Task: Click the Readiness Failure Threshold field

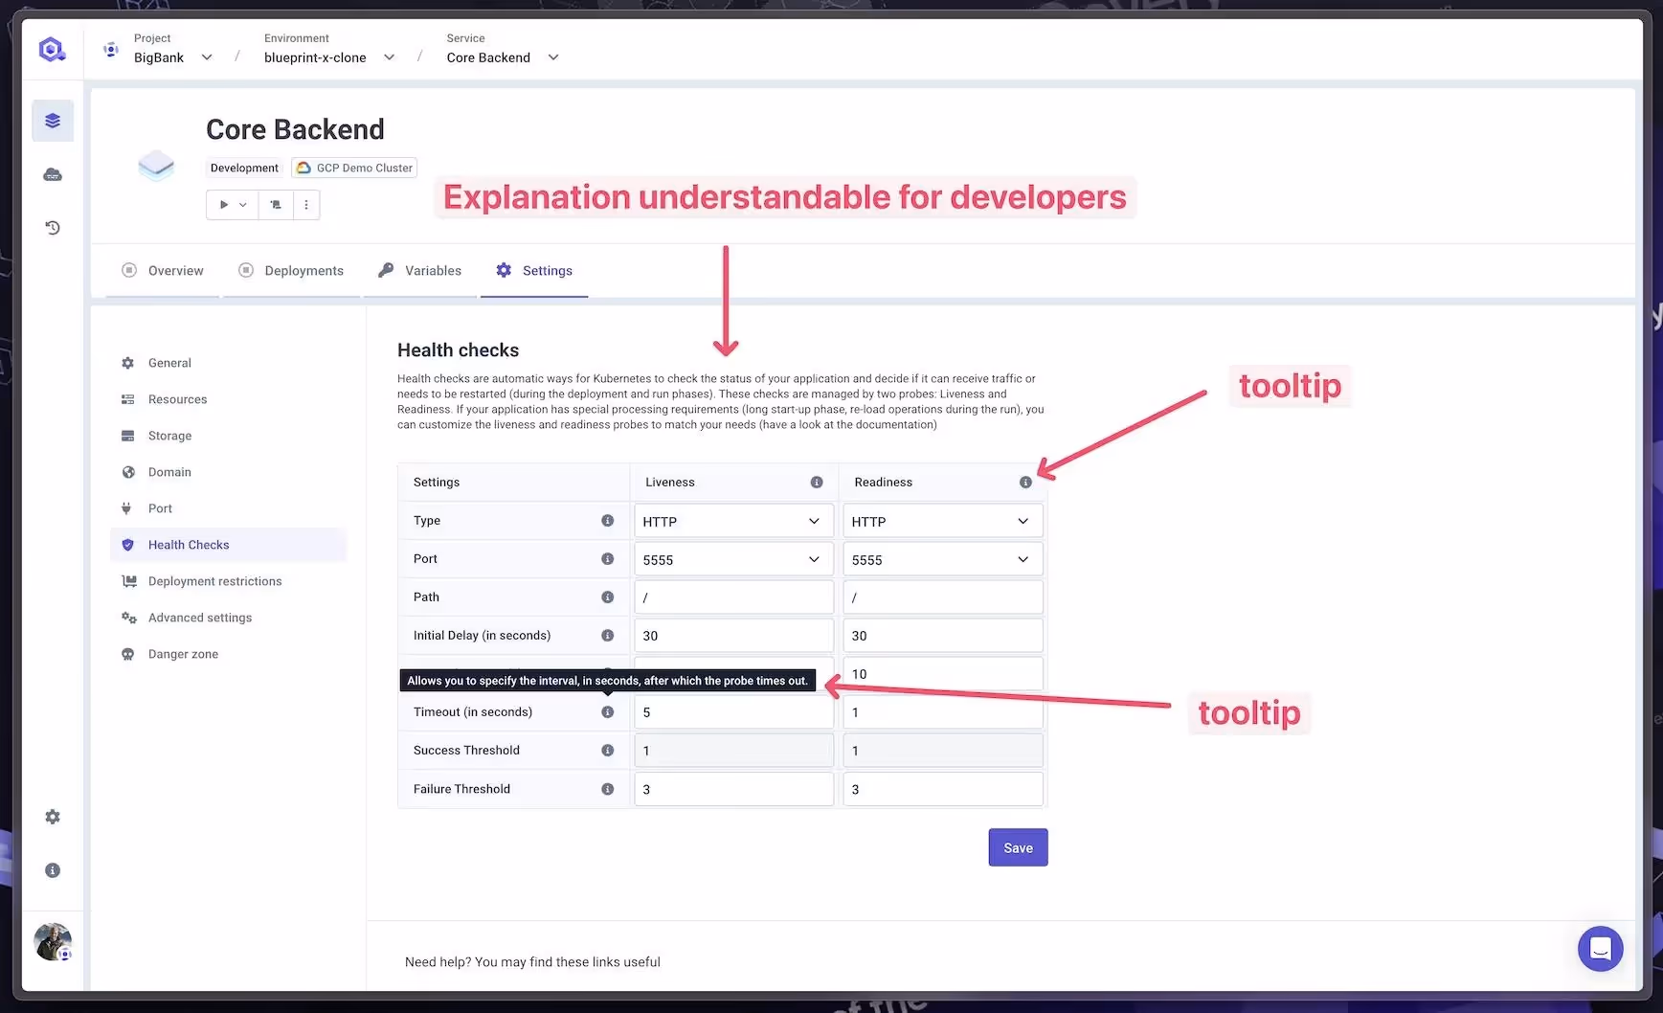Action: 943,789
